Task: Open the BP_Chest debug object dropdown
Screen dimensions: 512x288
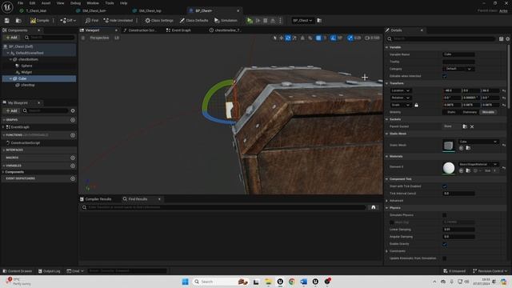Action: click(x=302, y=20)
